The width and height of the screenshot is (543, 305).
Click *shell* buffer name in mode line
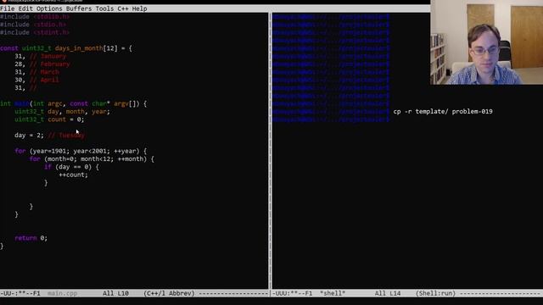coord(333,293)
